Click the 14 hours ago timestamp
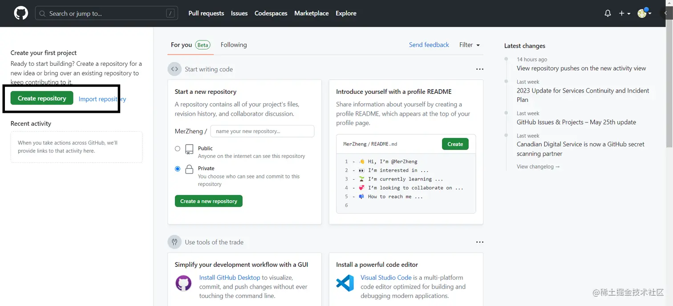Screen dimensions: 673x306 (x=532, y=59)
